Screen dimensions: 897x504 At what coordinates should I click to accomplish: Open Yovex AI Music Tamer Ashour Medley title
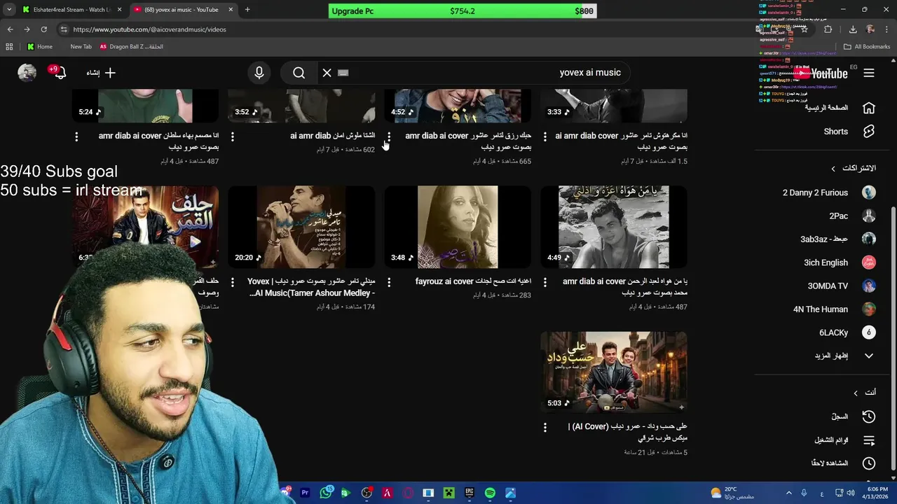pyautogui.click(x=312, y=287)
